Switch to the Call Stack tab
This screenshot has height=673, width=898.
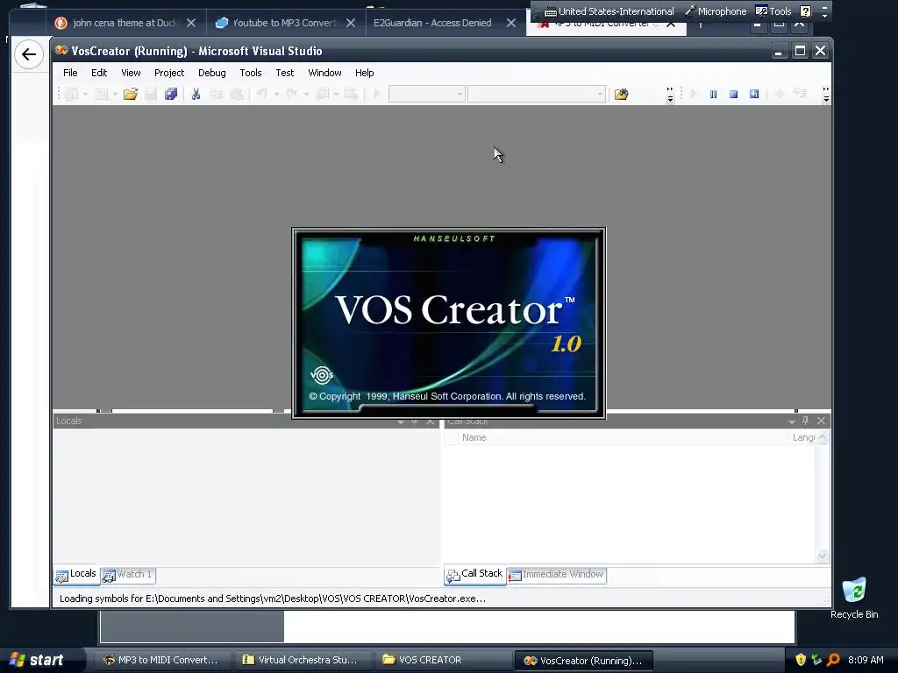(x=475, y=575)
